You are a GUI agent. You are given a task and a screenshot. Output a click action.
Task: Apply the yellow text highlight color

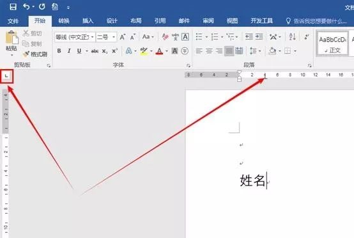tap(144, 51)
